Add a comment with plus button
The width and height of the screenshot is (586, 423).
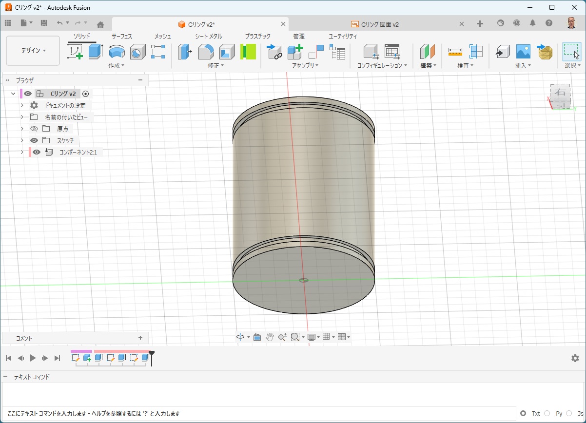tap(140, 338)
